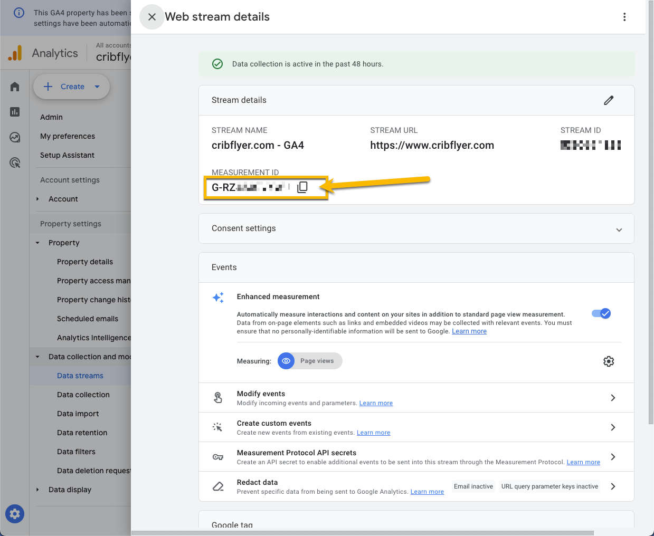Image resolution: width=654 pixels, height=536 pixels.
Task: Select My preferences in the sidebar
Action: [68, 136]
